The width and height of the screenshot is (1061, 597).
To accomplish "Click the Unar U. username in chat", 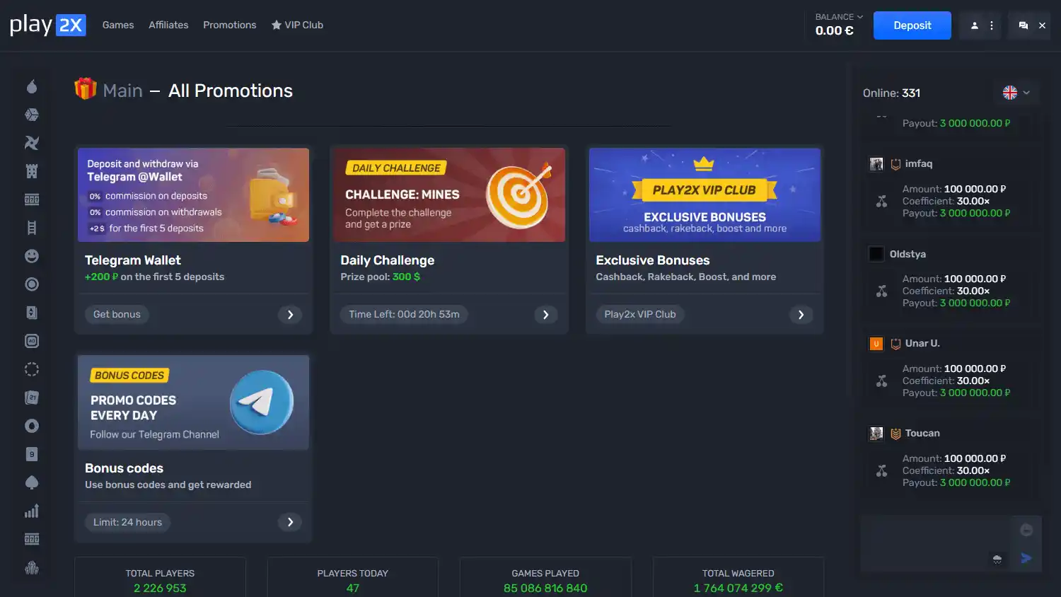I will 922,343.
